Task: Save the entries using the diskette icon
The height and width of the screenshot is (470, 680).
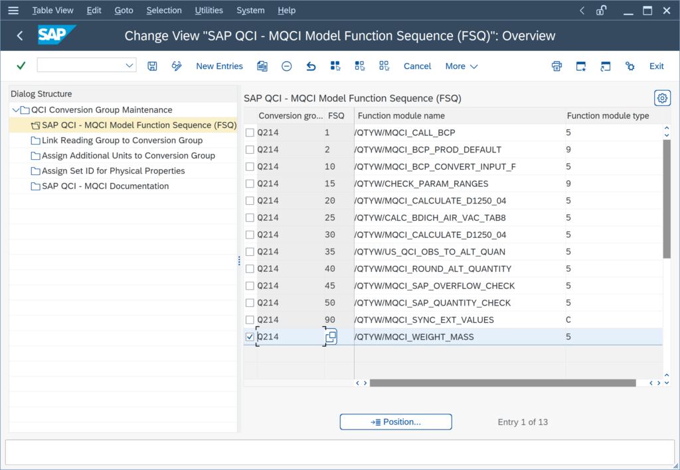Action: pyautogui.click(x=152, y=66)
